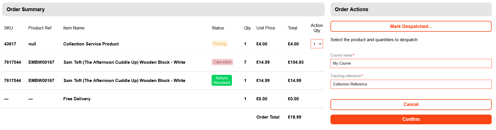Click SKU 43617 in the first row
The width and height of the screenshot is (496, 130).
[x=10, y=44]
